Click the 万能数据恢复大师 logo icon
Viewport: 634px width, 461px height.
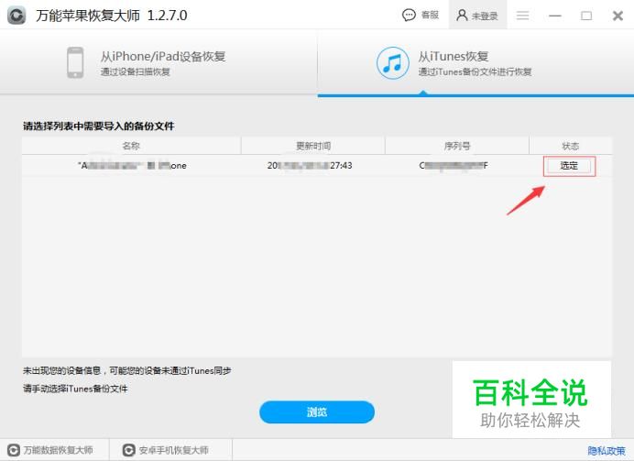pos(14,451)
